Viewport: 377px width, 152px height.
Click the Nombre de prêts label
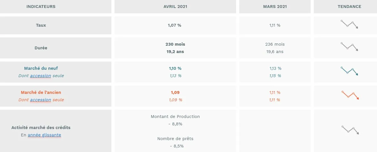(x=175, y=139)
